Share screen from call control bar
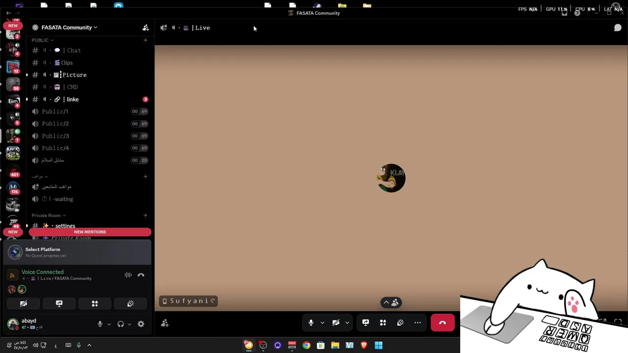 pyautogui.click(x=366, y=323)
